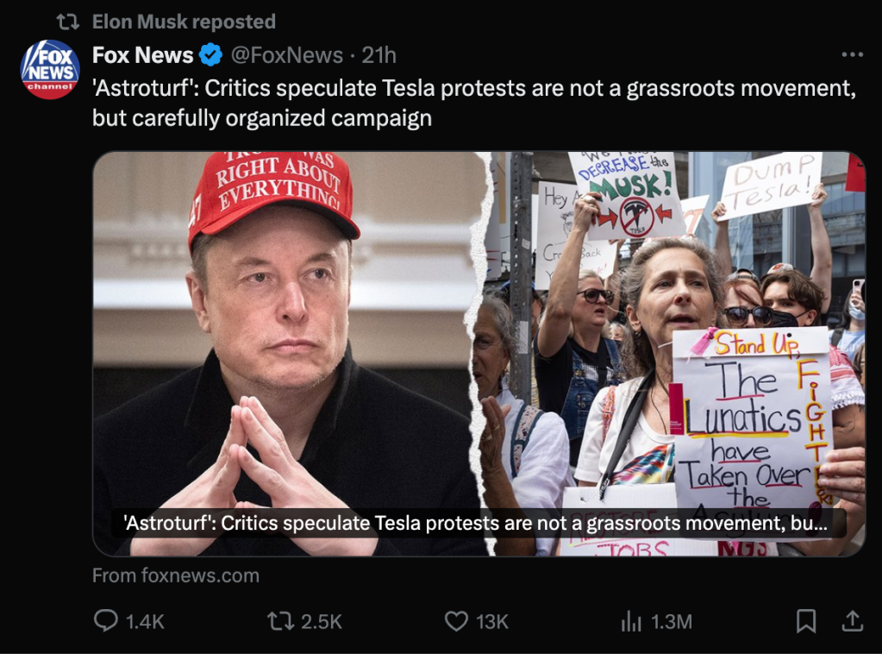Like the post with the heart icon
The height and width of the screenshot is (654, 882).
coord(456,621)
